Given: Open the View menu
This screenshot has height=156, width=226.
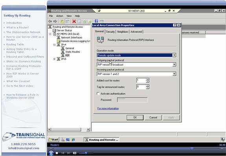Looking at the screenshot, I should 69,16.
